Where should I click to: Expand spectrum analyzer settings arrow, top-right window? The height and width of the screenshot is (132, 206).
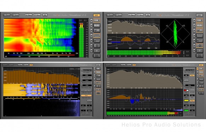(x=194, y=25)
